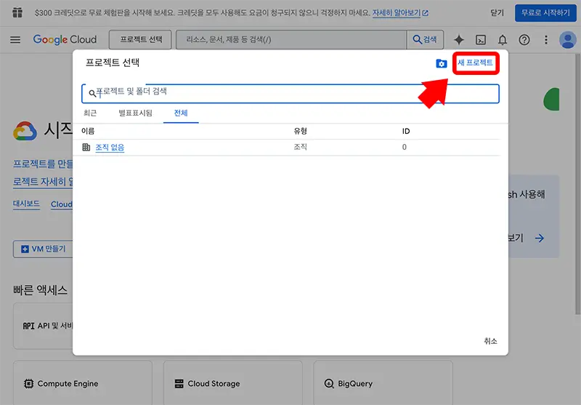Activate Cloud Shell terminal icon
The image size is (581, 405).
click(x=481, y=40)
